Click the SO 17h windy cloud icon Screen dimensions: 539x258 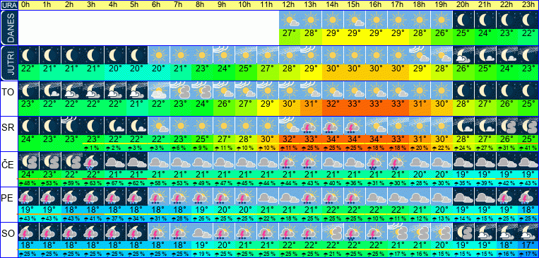[x=398, y=232]
